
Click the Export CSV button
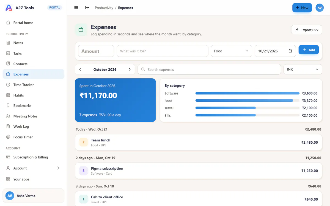pyautogui.click(x=307, y=30)
